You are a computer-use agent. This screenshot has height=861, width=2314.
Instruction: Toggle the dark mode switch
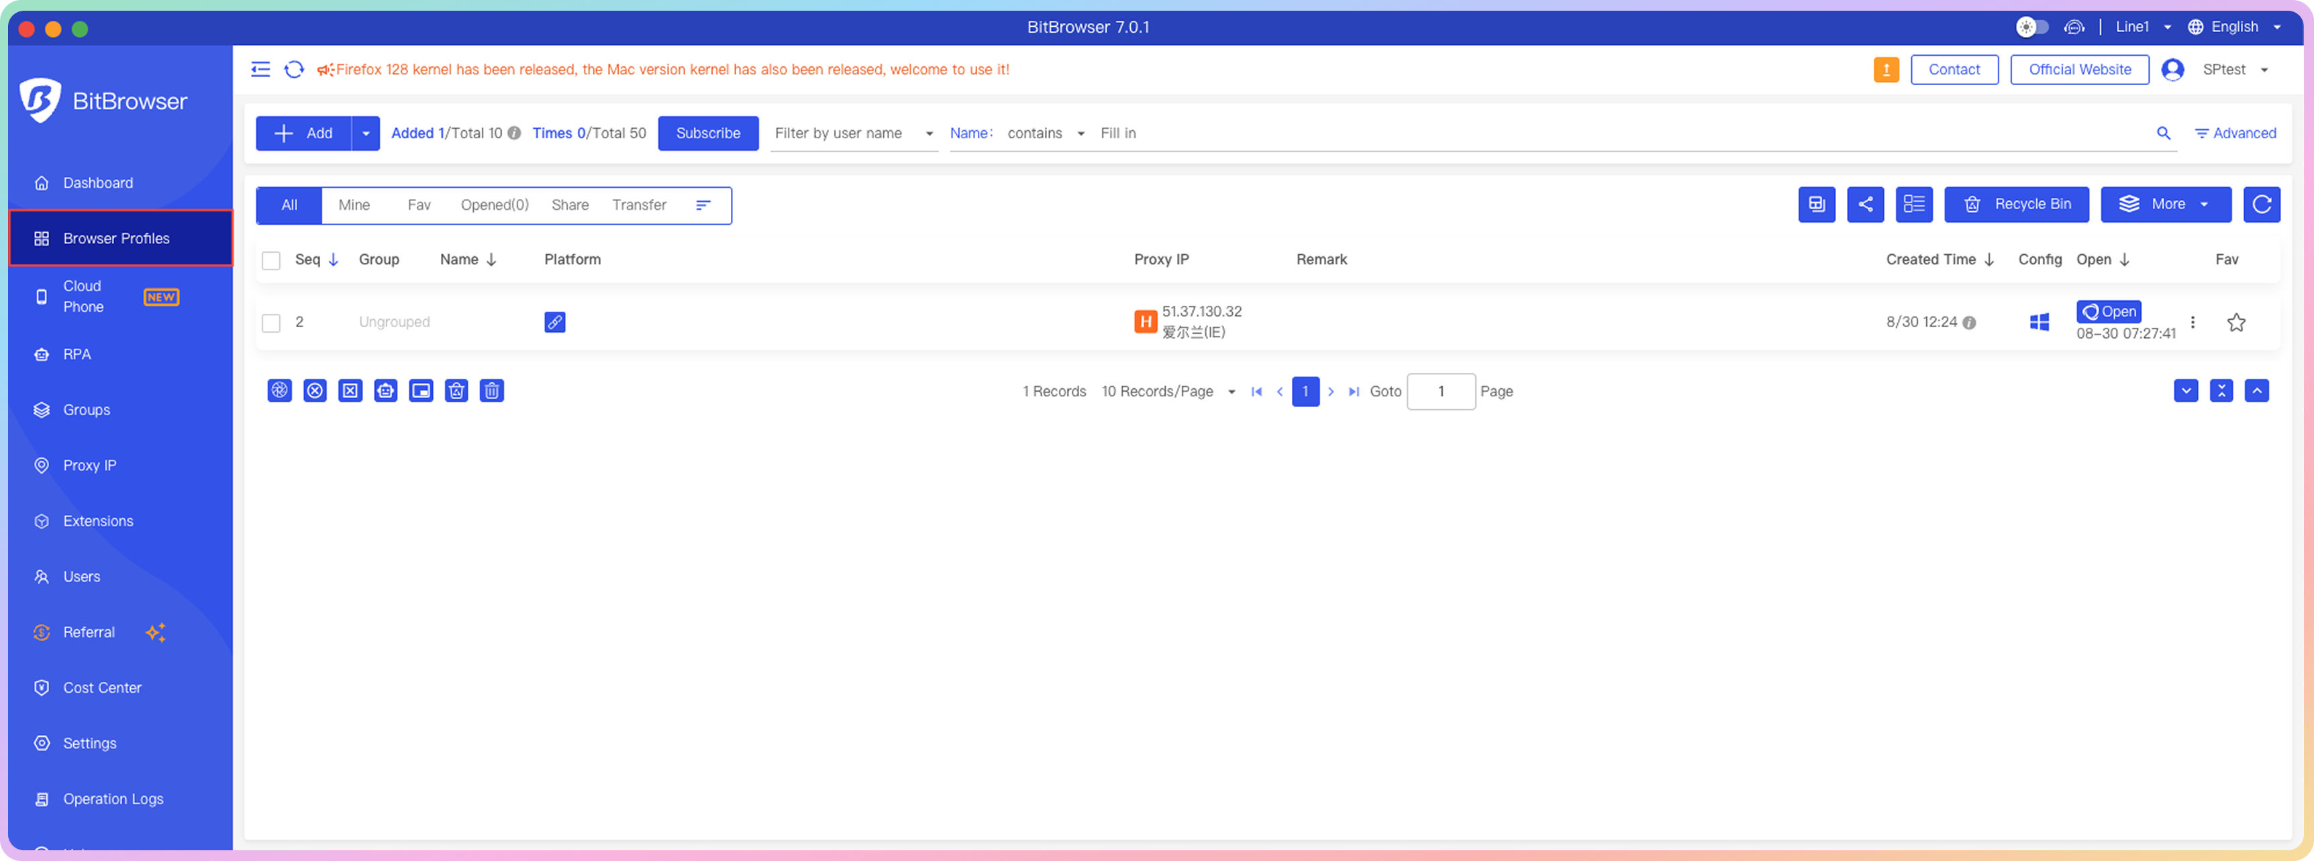2031,27
